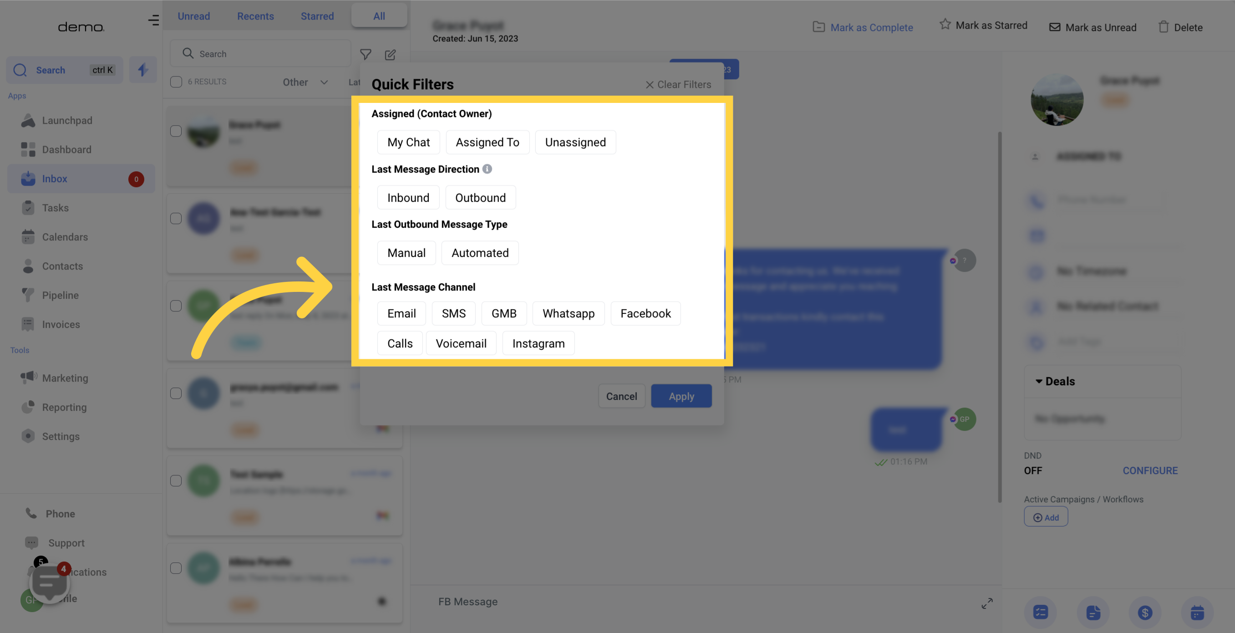Click the Marketing icon in sidebar
The width and height of the screenshot is (1235, 633).
tap(27, 377)
